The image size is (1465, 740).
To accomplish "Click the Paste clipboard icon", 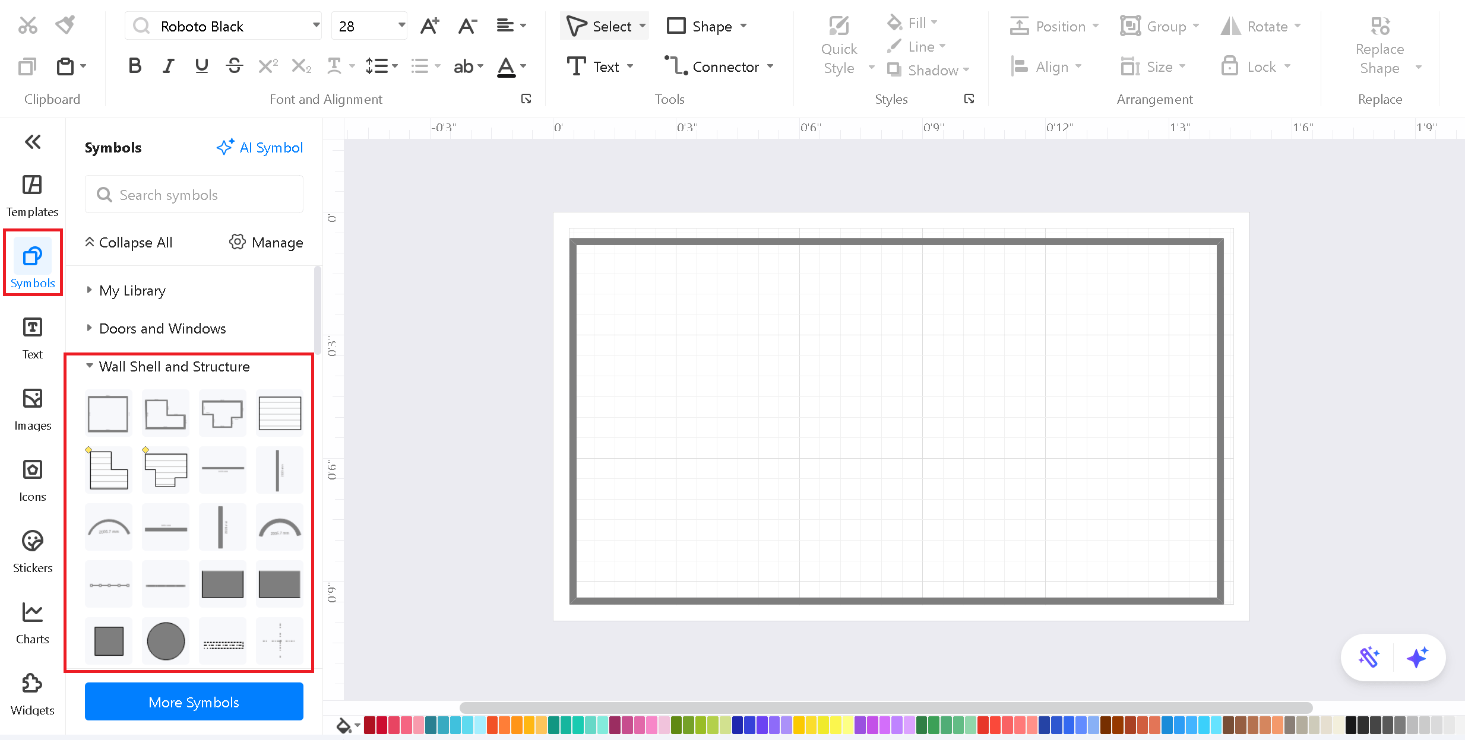I will 65,66.
